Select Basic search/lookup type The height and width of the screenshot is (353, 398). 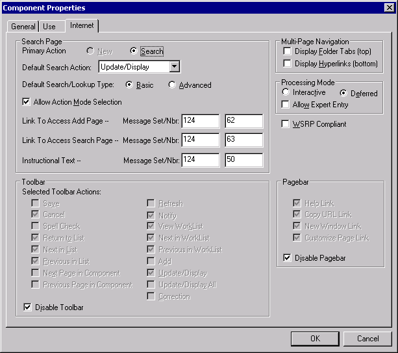[x=129, y=85]
